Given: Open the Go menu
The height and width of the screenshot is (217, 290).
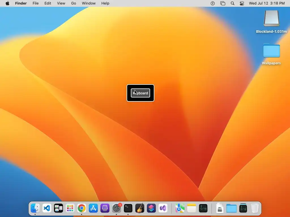Looking at the screenshot, I should click(74, 3).
